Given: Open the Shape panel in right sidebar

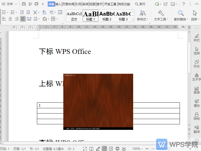Looking at the screenshot, I should coord(196,64).
